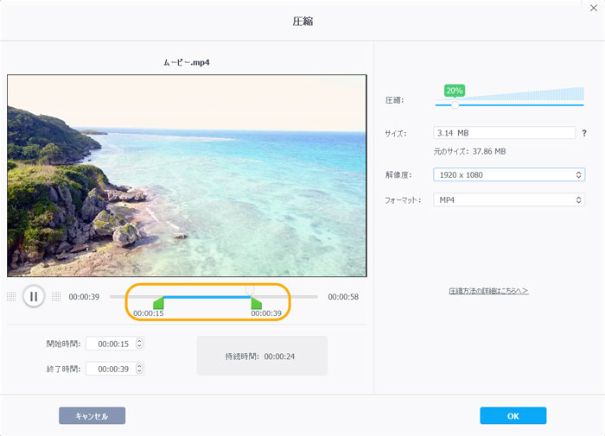The height and width of the screenshot is (436, 605).
Task: Click the size field showing 3.14 MB
Action: click(x=504, y=133)
